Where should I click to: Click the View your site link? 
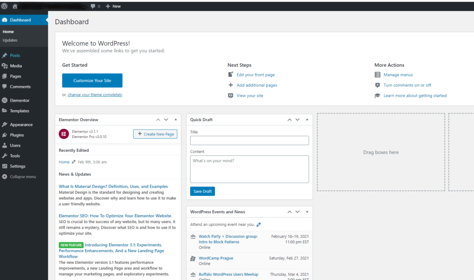click(x=249, y=95)
